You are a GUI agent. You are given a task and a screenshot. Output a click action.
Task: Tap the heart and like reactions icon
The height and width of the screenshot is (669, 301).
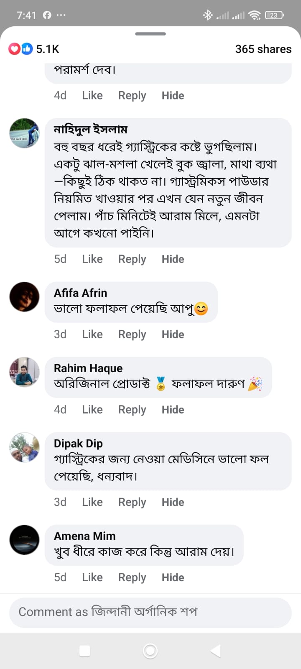(20, 49)
